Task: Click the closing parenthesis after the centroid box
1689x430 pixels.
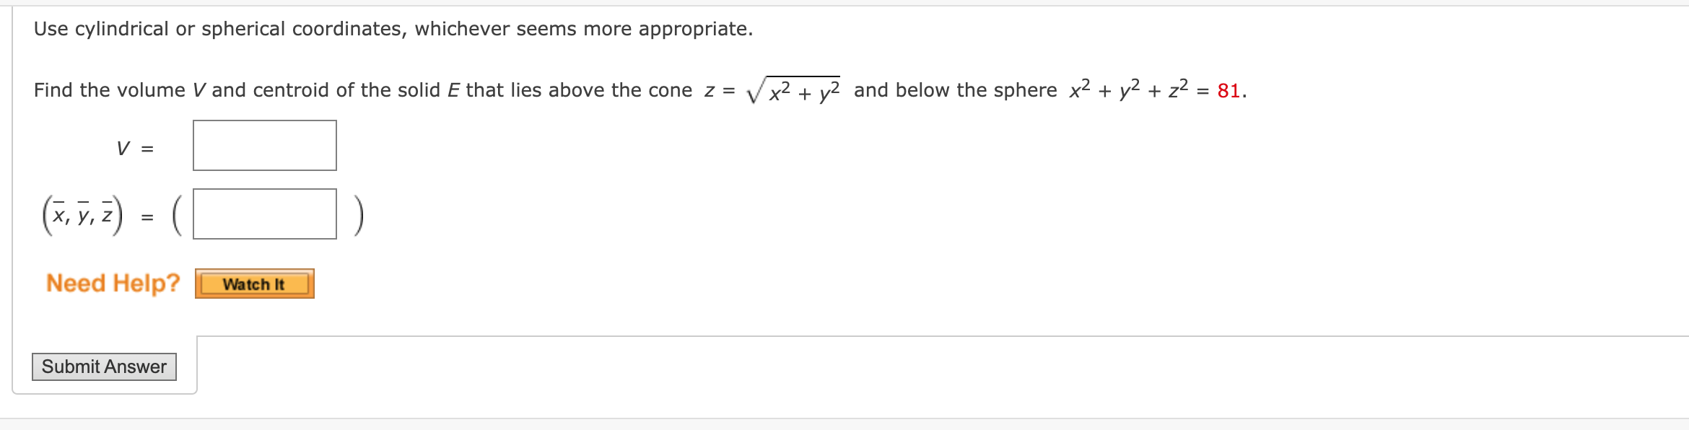Action: point(358,214)
